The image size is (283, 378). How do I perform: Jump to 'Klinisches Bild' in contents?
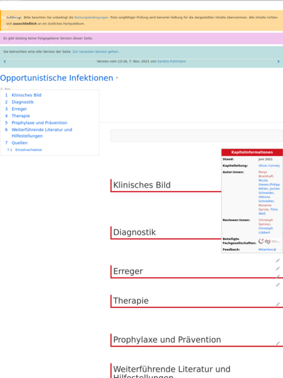[26, 95]
